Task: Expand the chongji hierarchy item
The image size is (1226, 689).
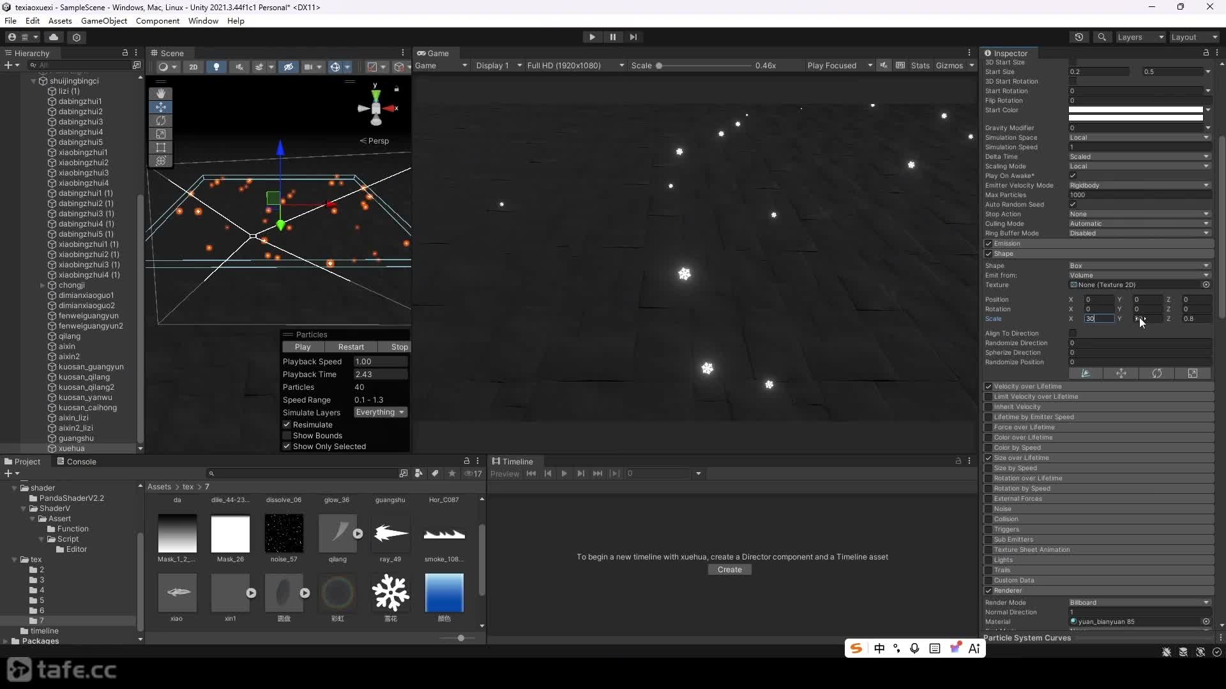Action: (43, 285)
